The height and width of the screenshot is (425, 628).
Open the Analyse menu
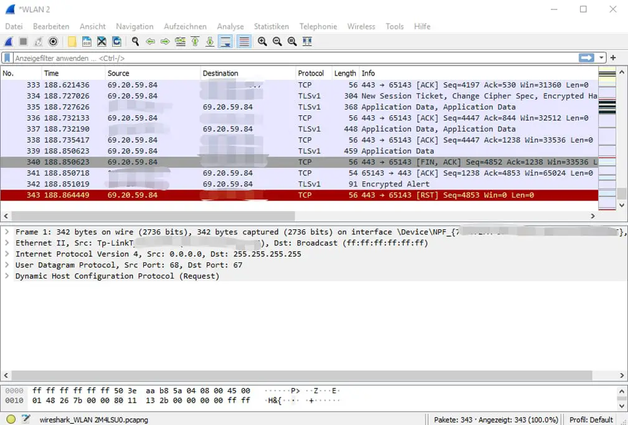(x=231, y=26)
